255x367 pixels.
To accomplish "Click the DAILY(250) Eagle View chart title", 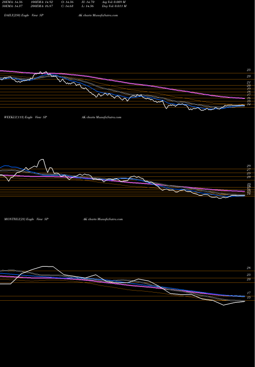I will coord(23,15).
